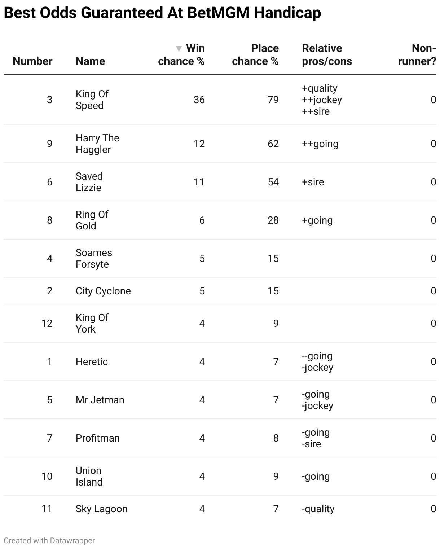The image size is (440, 549).
Task: Select Heretic's --going -jockey notes cell
Action: coord(317,361)
